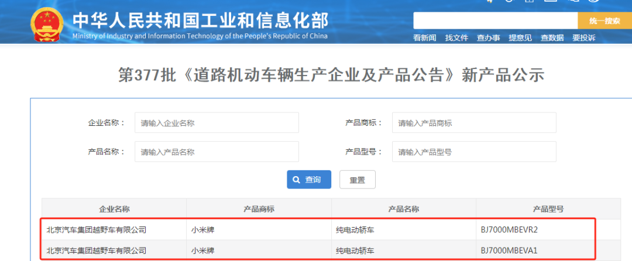The height and width of the screenshot is (261, 632).
Task: Open the 提意见 link
Action: coord(520,38)
